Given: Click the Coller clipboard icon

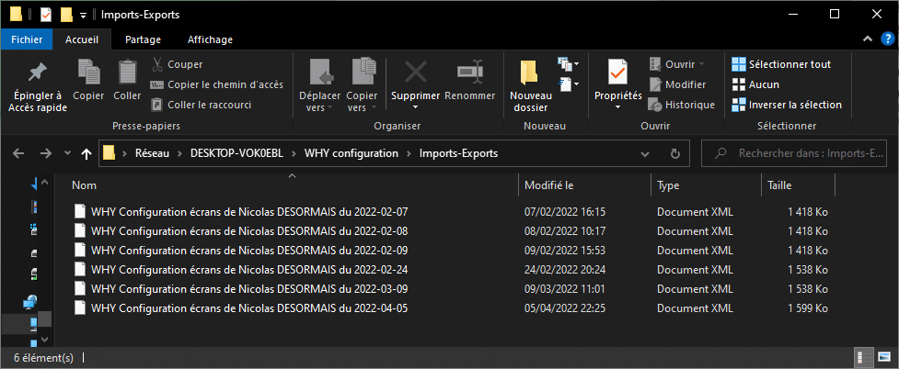Looking at the screenshot, I should [x=127, y=73].
